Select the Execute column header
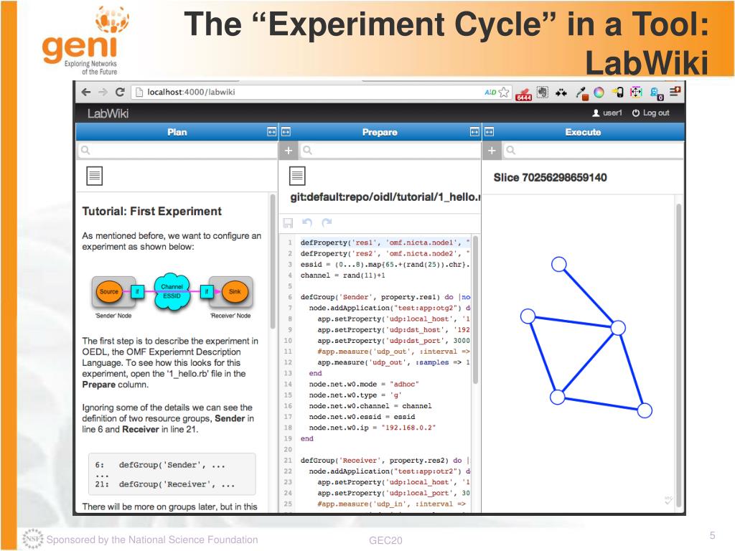Screen dimensions: 735x551 click(583, 132)
